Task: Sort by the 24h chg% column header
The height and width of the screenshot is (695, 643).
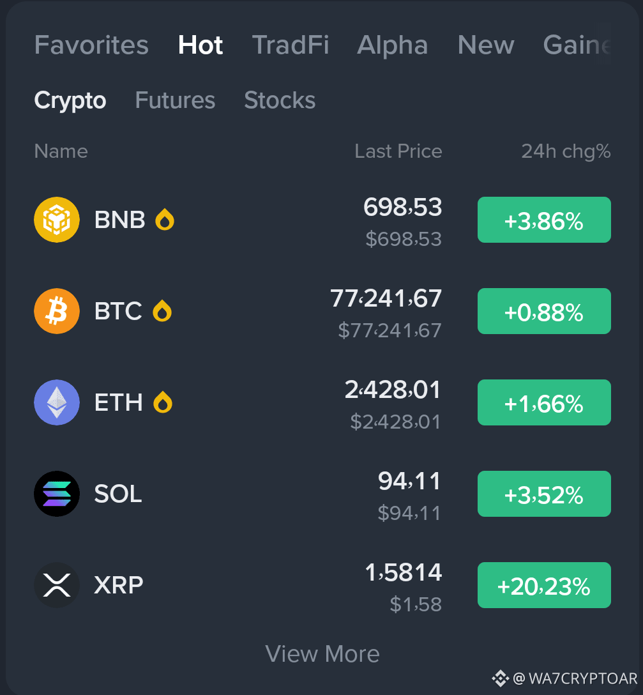Action: [x=566, y=151]
